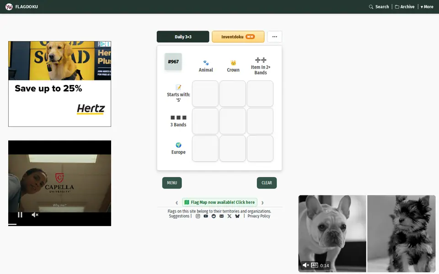Click the French bulldog video thumbnail
The width and height of the screenshot is (439, 274).
pos(332,233)
